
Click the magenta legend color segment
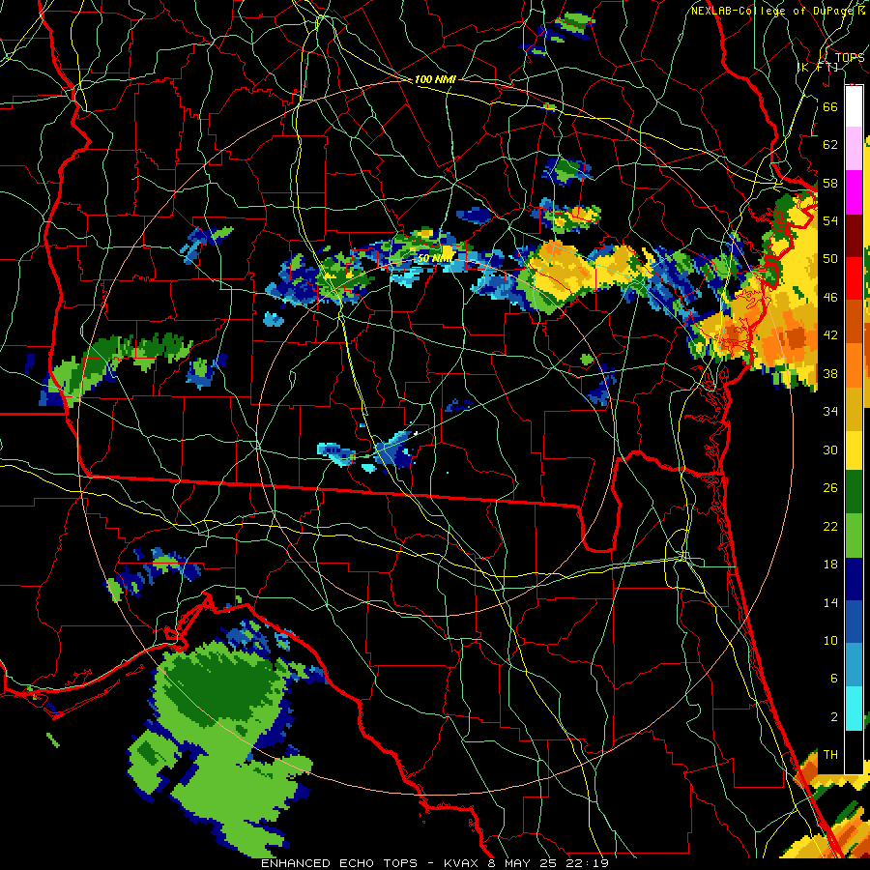pos(854,192)
